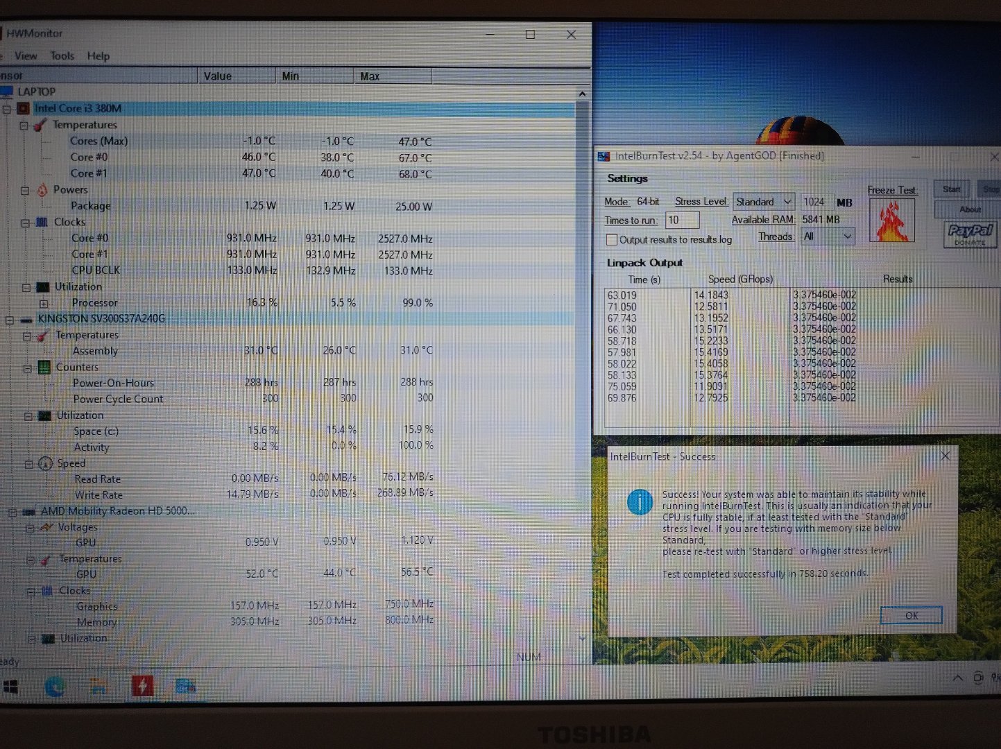Collapse the CPU Temperatures branch

[24, 126]
